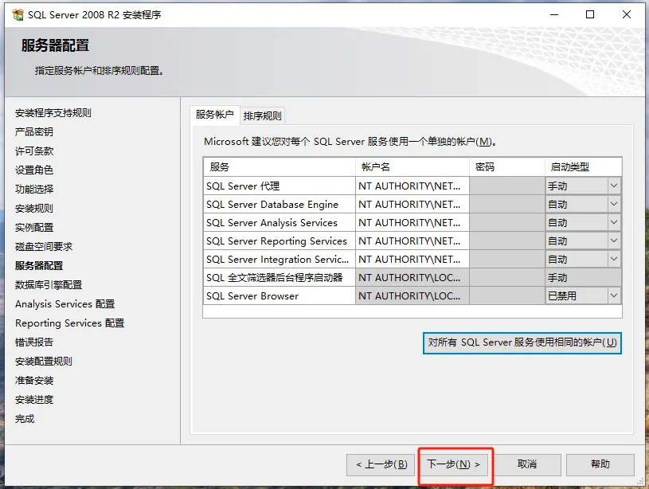Click account name field for Reporting Services
The height and width of the screenshot is (489, 649).
[412, 241]
